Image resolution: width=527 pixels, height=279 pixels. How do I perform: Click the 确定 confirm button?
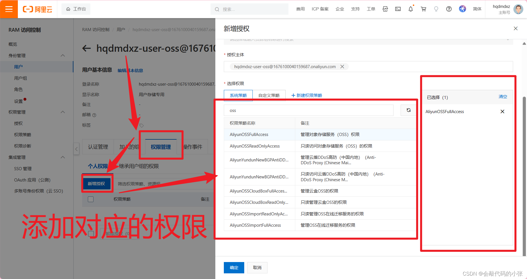[x=234, y=268]
